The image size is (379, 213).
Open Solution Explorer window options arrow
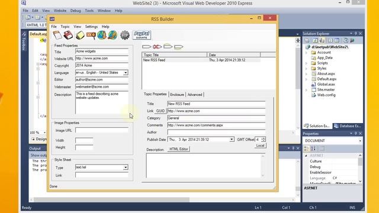[x=351, y=34]
